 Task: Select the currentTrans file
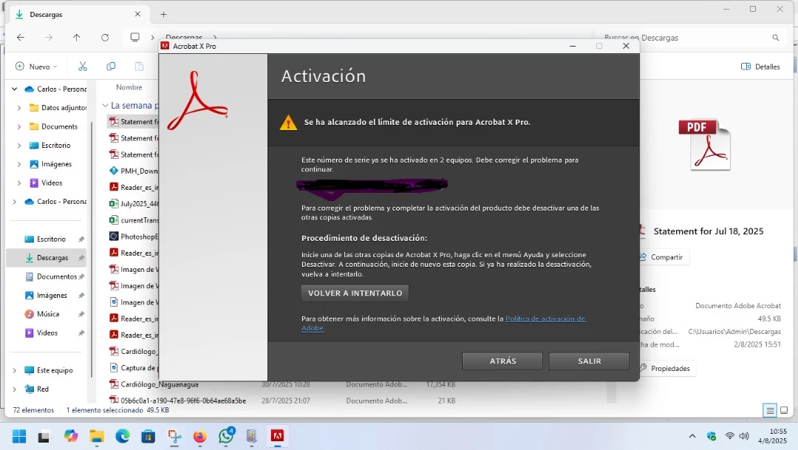tap(133, 220)
